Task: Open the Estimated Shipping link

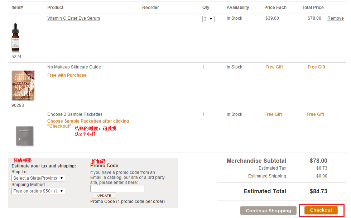Action: (267, 176)
